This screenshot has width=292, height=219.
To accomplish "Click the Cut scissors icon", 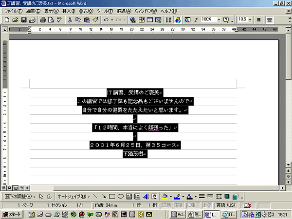I will pyautogui.click(x=70, y=20).
